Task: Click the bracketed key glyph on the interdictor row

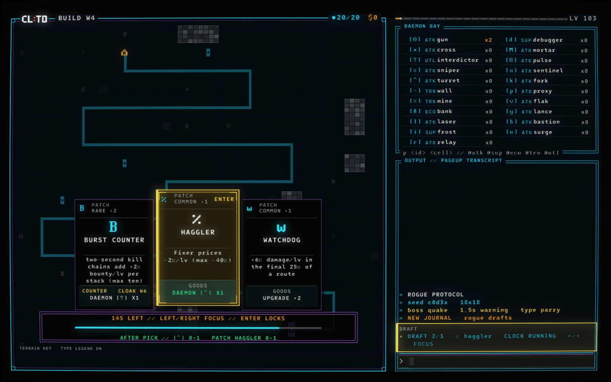Action: (x=415, y=60)
